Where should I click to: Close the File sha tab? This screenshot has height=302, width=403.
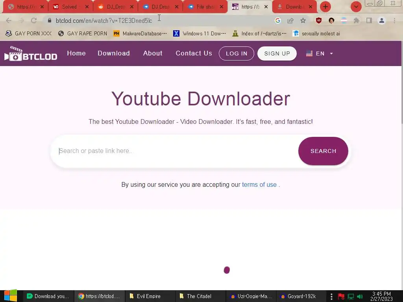click(222, 7)
